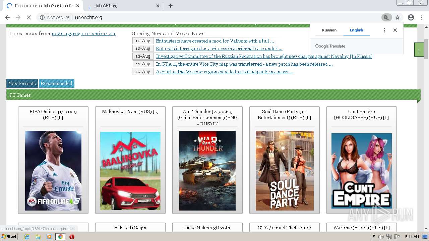Click the green side button at right edge
This screenshot has height=241, width=429.
click(x=419, y=50)
